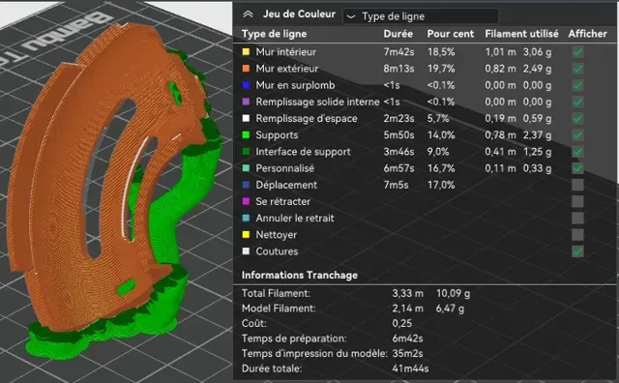Hide Mur intérieur lines via checkbox
The height and width of the screenshot is (383, 619).
577,51
